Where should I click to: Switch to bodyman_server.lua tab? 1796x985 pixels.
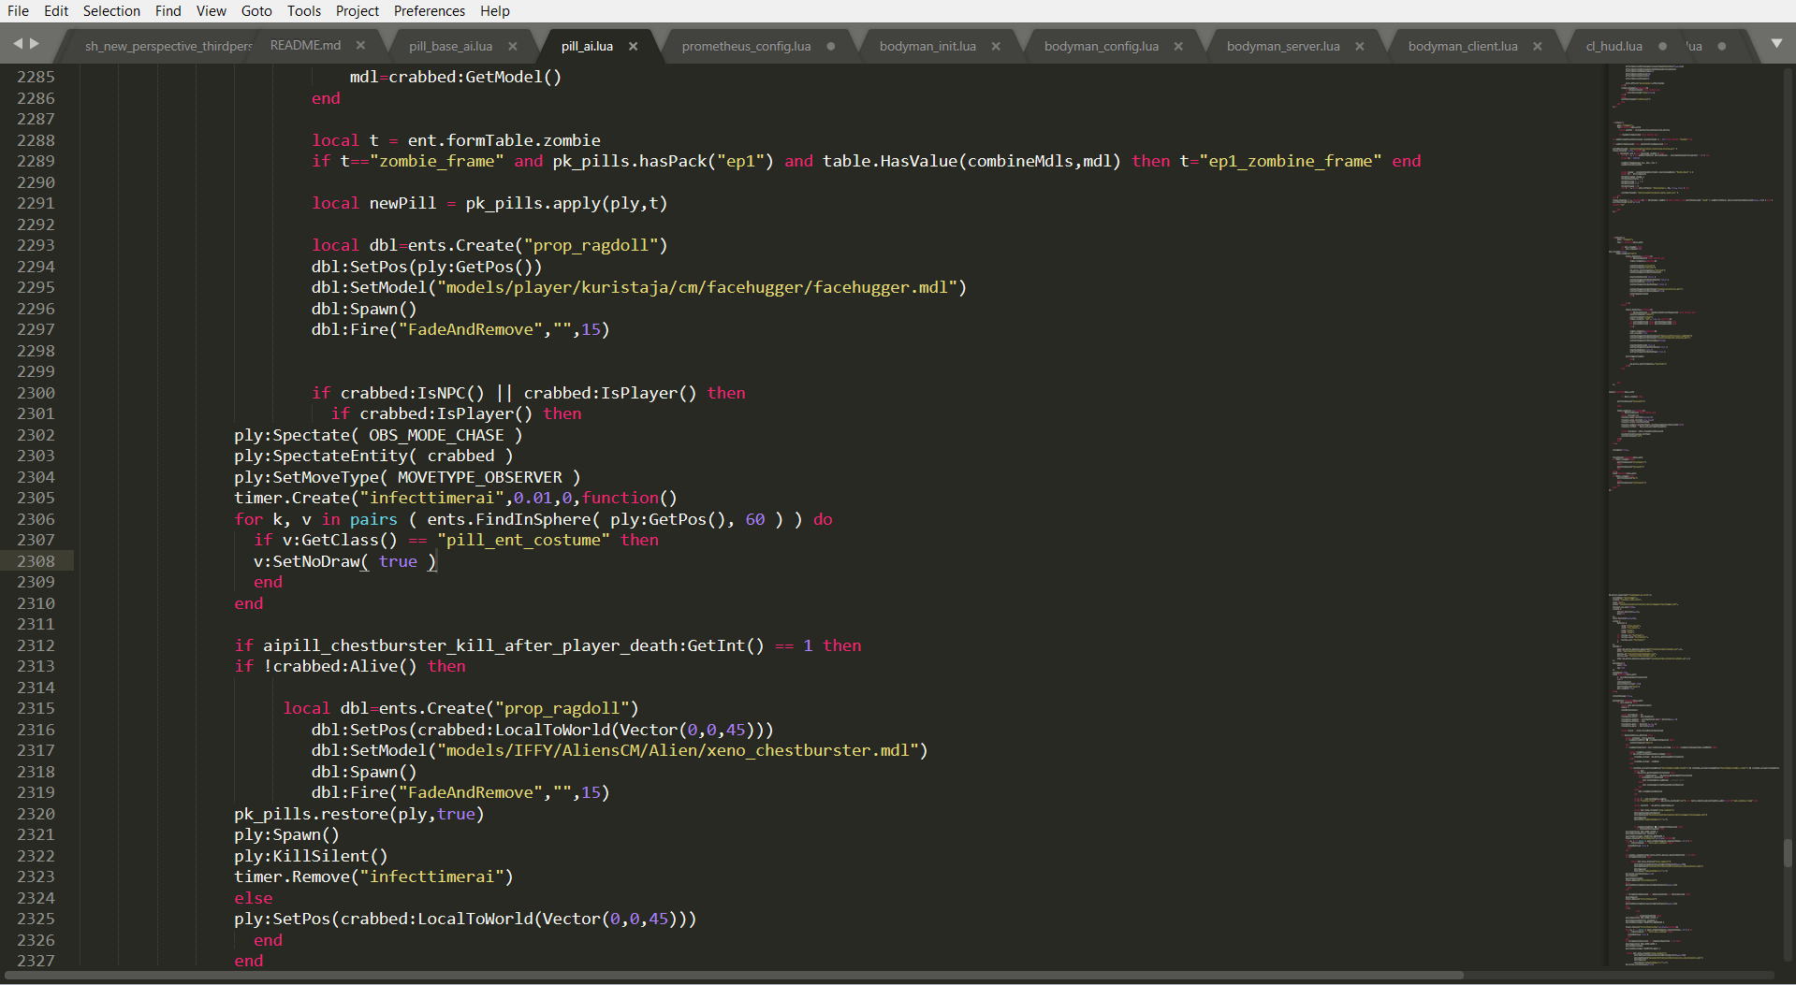(1283, 46)
